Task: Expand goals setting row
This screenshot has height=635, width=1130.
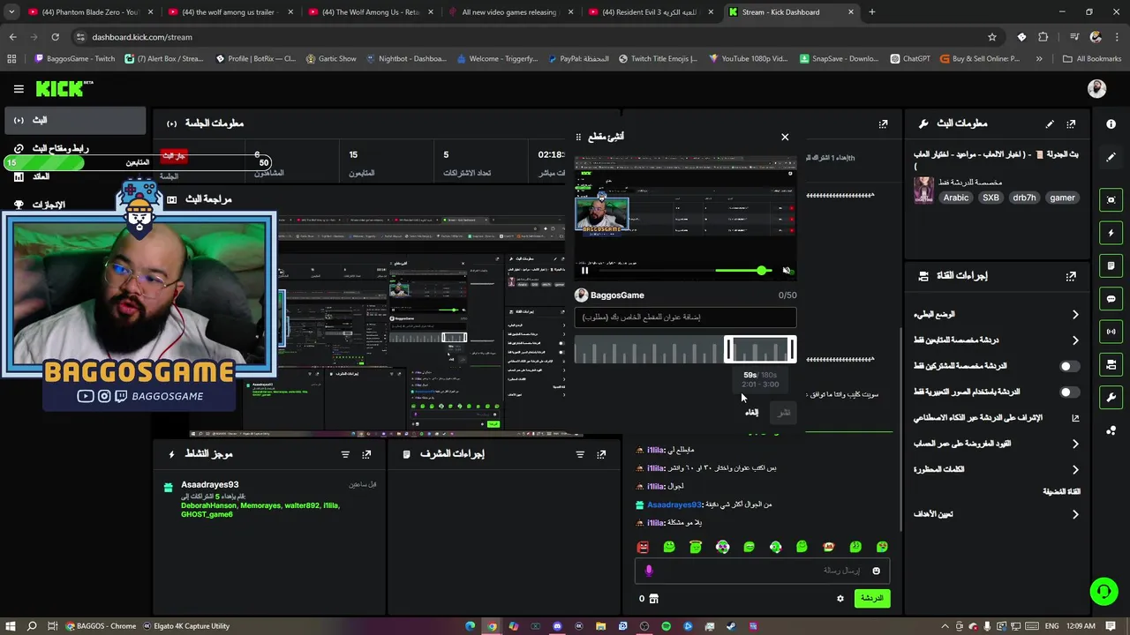Action: click(996, 514)
